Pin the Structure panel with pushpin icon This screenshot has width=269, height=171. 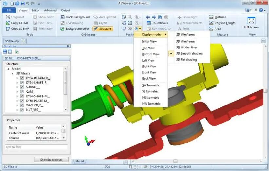[x=68, y=46]
